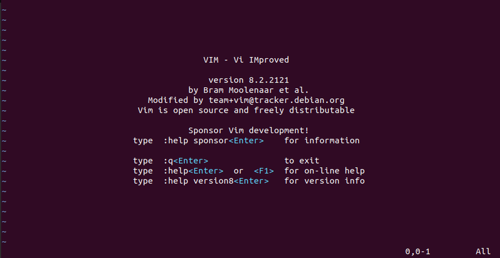500x258 pixels.
Task: Click the ":help version8" command text
Action: pyautogui.click(x=198, y=181)
